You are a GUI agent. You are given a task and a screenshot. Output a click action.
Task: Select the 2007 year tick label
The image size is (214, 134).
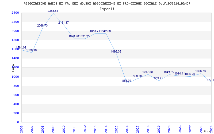[32, 129]
